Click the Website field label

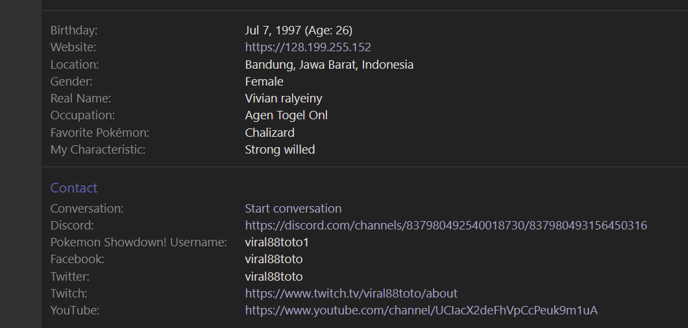[73, 47]
